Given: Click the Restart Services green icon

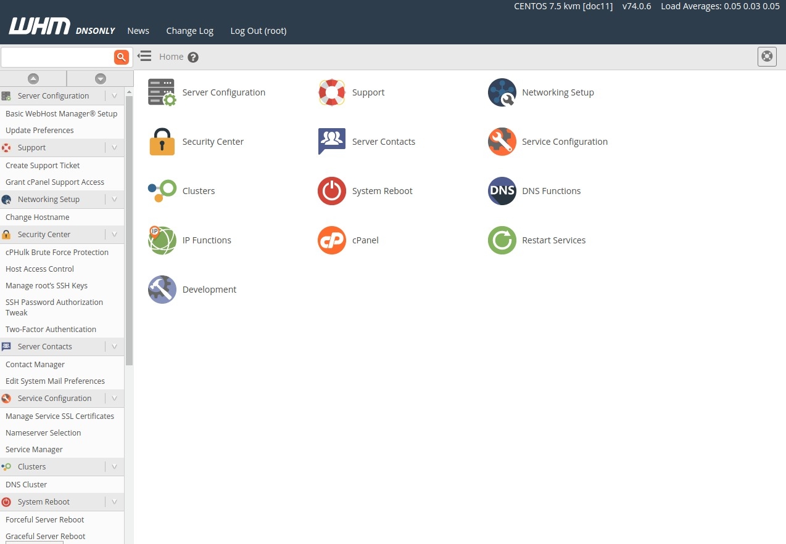Looking at the screenshot, I should pos(502,240).
